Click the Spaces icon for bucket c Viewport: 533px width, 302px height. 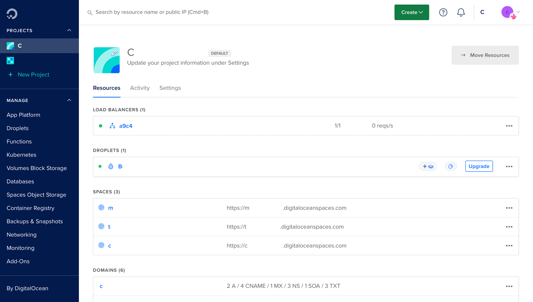pos(101,245)
